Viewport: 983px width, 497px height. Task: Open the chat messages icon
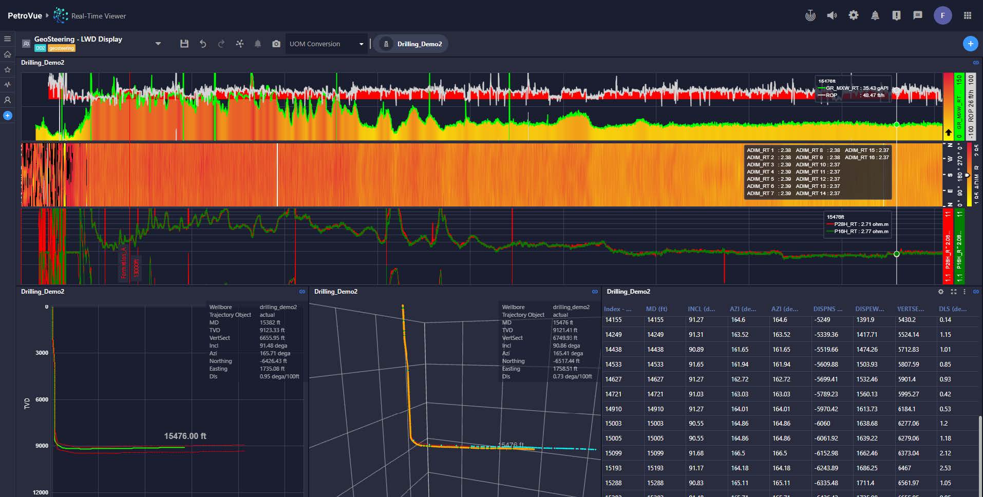coord(917,15)
